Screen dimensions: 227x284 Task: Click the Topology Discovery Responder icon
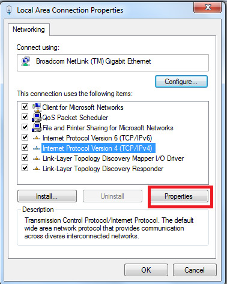click(x=37, y=169)
